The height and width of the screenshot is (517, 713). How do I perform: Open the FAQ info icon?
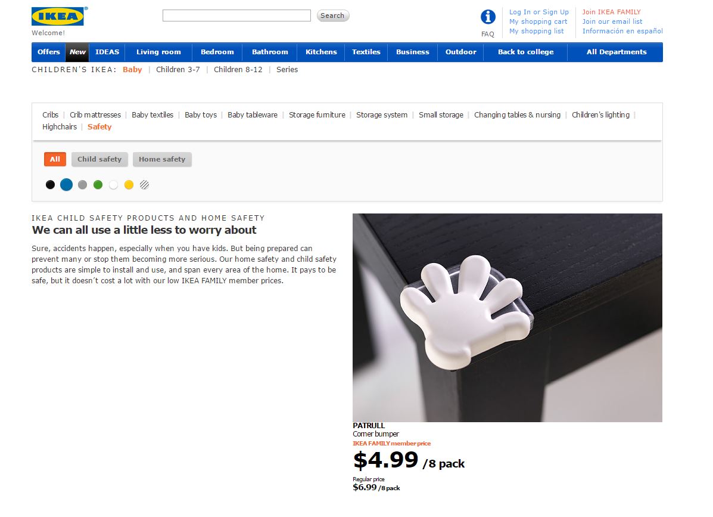[488, 17]
